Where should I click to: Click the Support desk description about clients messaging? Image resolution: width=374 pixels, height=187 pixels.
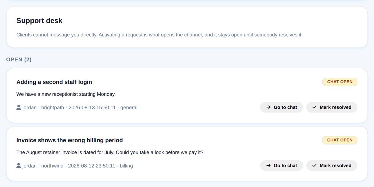159,35
